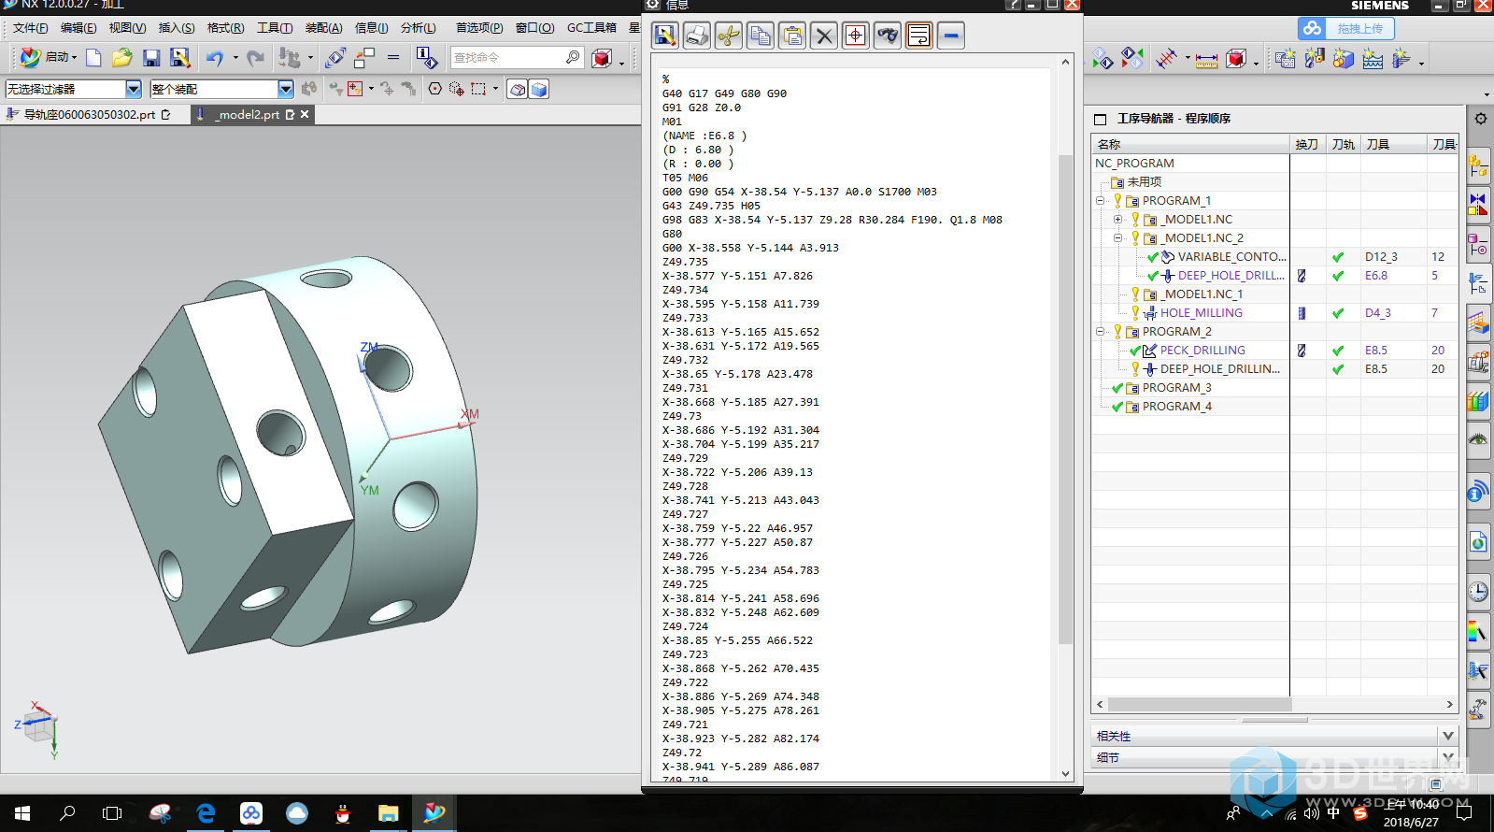This screenshot has height=832, width=1494.
Task: Select DEEP_HOLE_DRILL... operation under _MODEL1.NC_2
Action: (x=1231, y=276)
